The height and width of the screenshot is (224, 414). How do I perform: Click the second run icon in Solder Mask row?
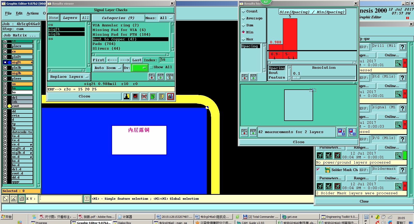point(329,186)
